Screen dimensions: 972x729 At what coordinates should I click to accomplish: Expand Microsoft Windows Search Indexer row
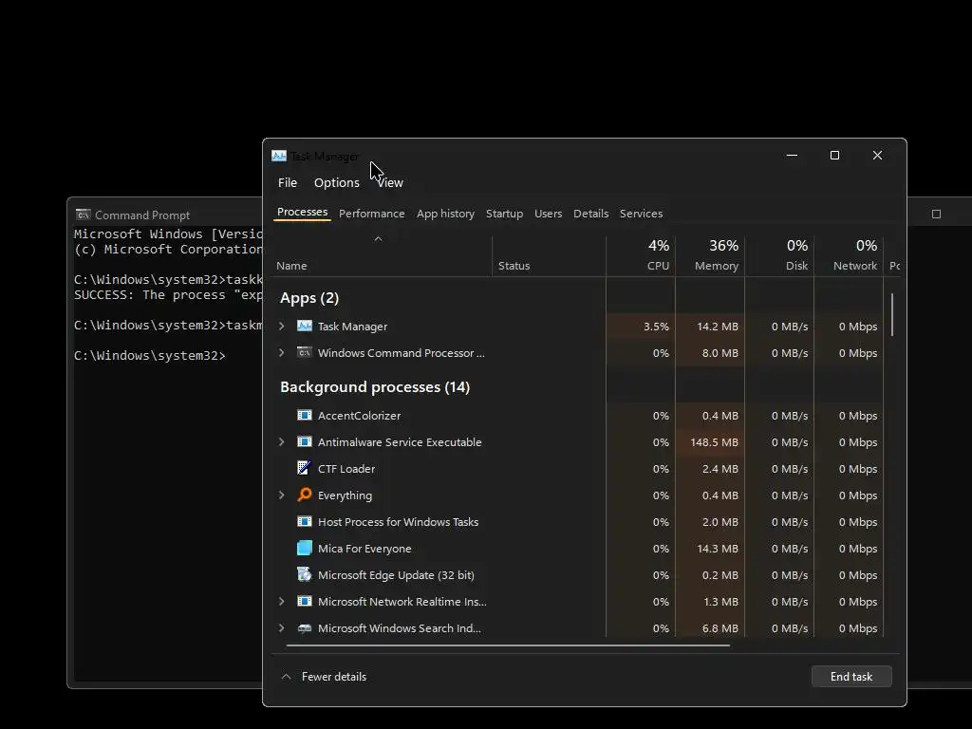click(x=282, y=628)
